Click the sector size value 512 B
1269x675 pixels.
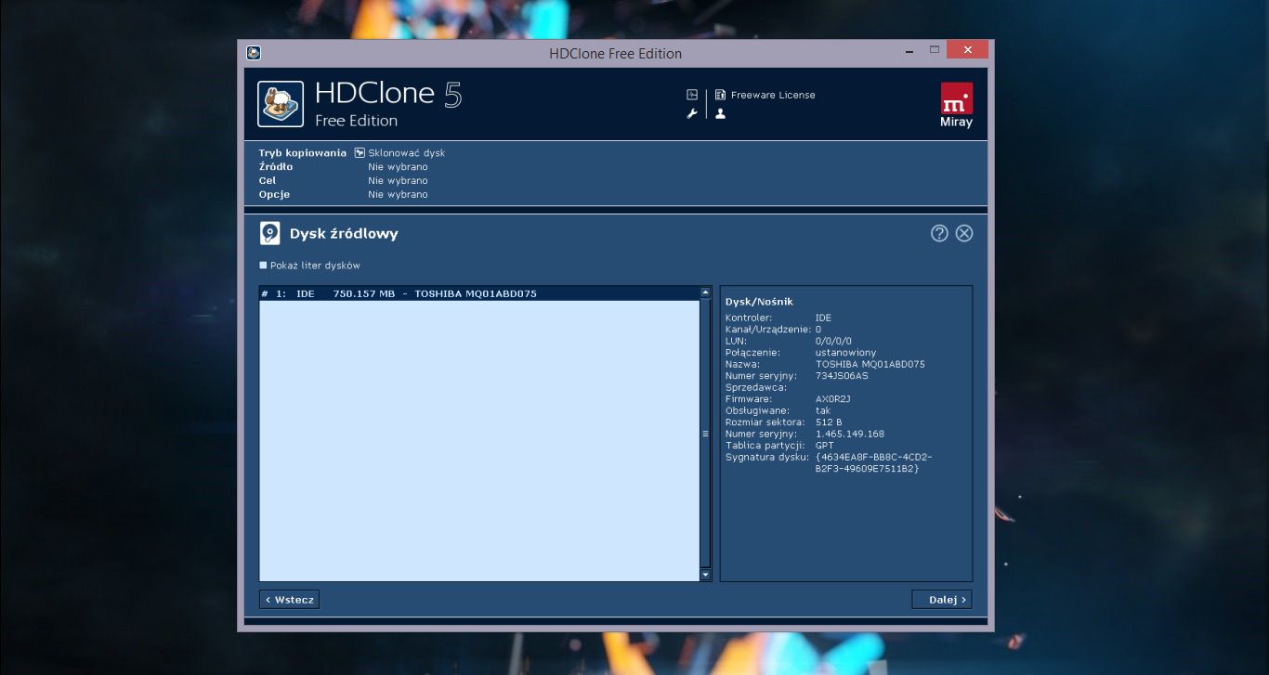pos(829,422)
